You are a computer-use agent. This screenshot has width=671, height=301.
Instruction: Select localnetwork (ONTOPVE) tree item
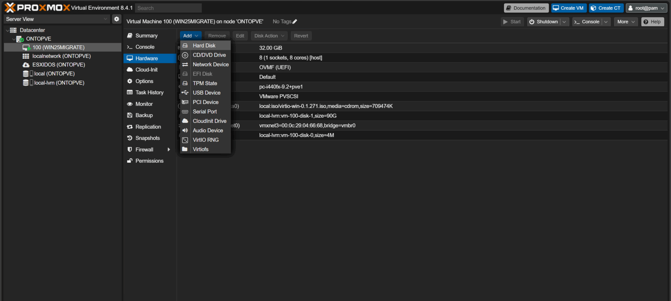click(x=63, y=56)
